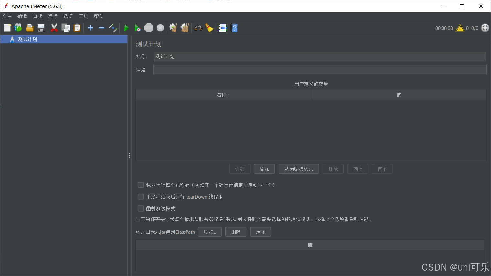Viewport: 491px width, 276px height.
Task: Click the Open file folder icon
Action: (x=30, y=28)
